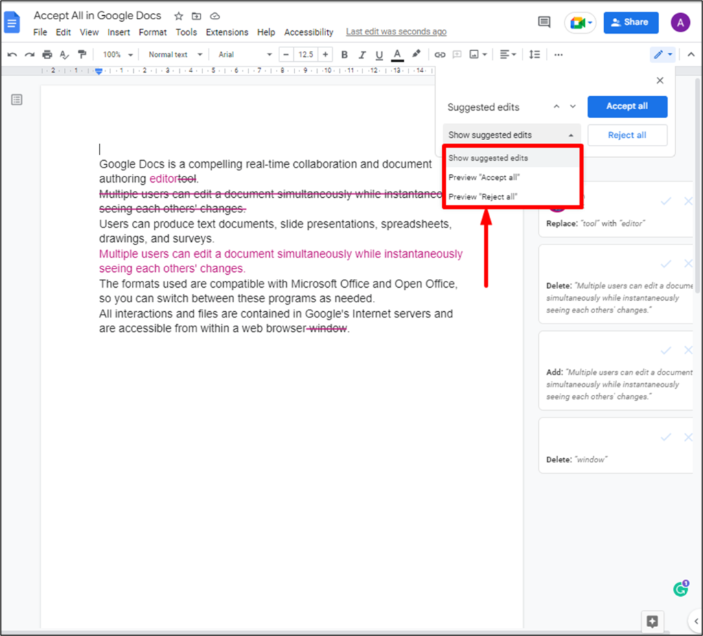
Task: Select the paint format roller
Action: point(82,55)
